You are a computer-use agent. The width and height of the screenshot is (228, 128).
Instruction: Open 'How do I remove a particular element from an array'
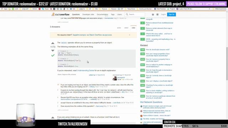point(161,97)
